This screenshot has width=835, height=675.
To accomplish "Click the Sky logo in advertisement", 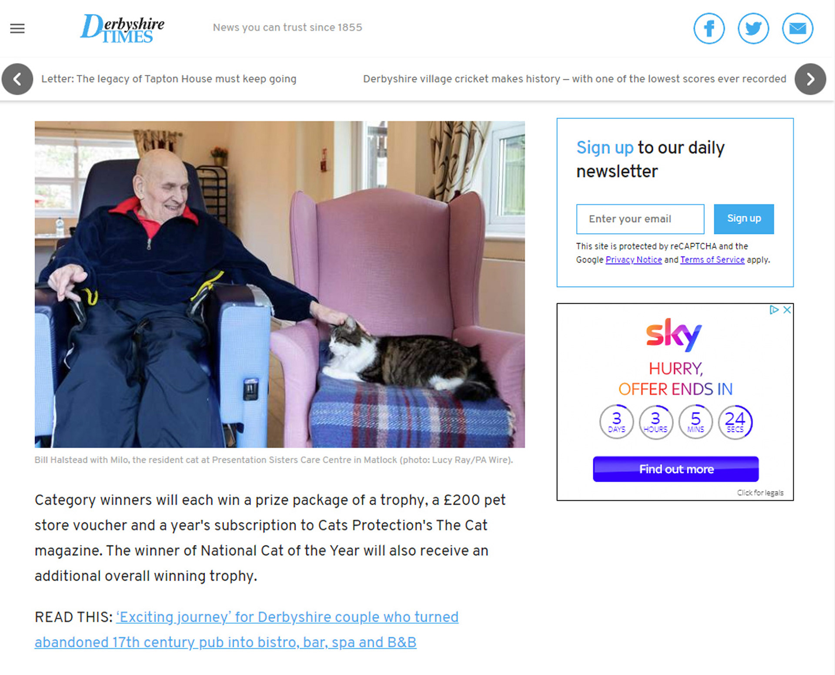I will 674,334.
